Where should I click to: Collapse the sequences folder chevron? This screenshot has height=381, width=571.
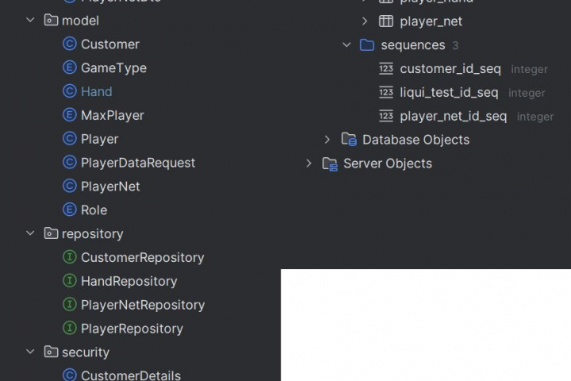point(347,44)
